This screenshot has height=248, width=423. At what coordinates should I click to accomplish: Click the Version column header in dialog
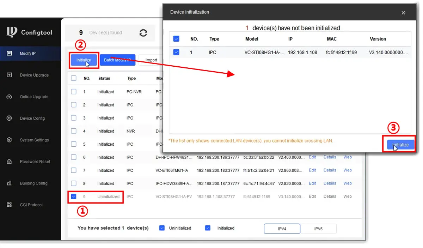click(x=378, y=39)
